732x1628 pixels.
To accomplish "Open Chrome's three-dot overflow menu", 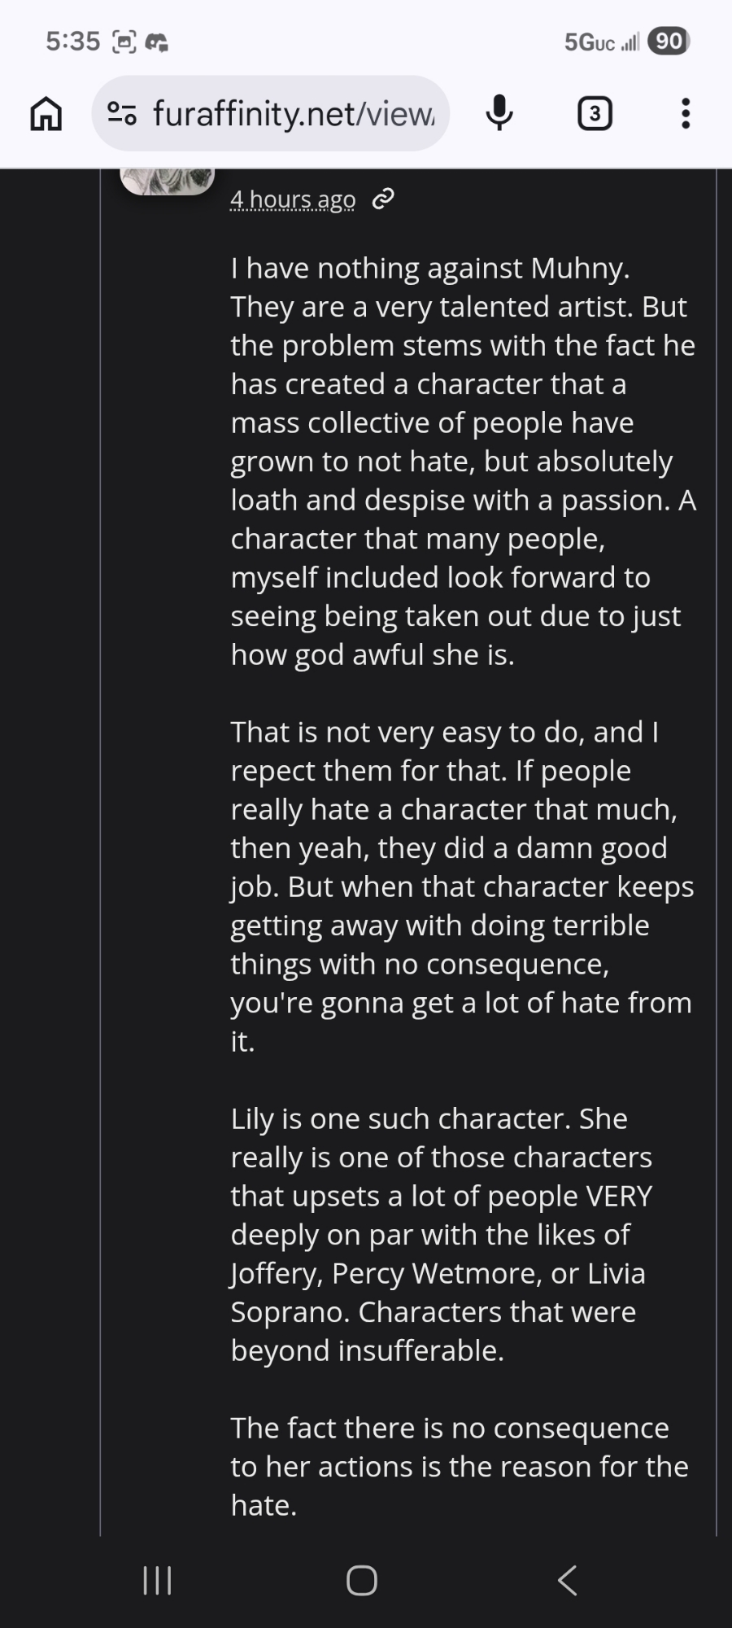I will coord(686,114).
